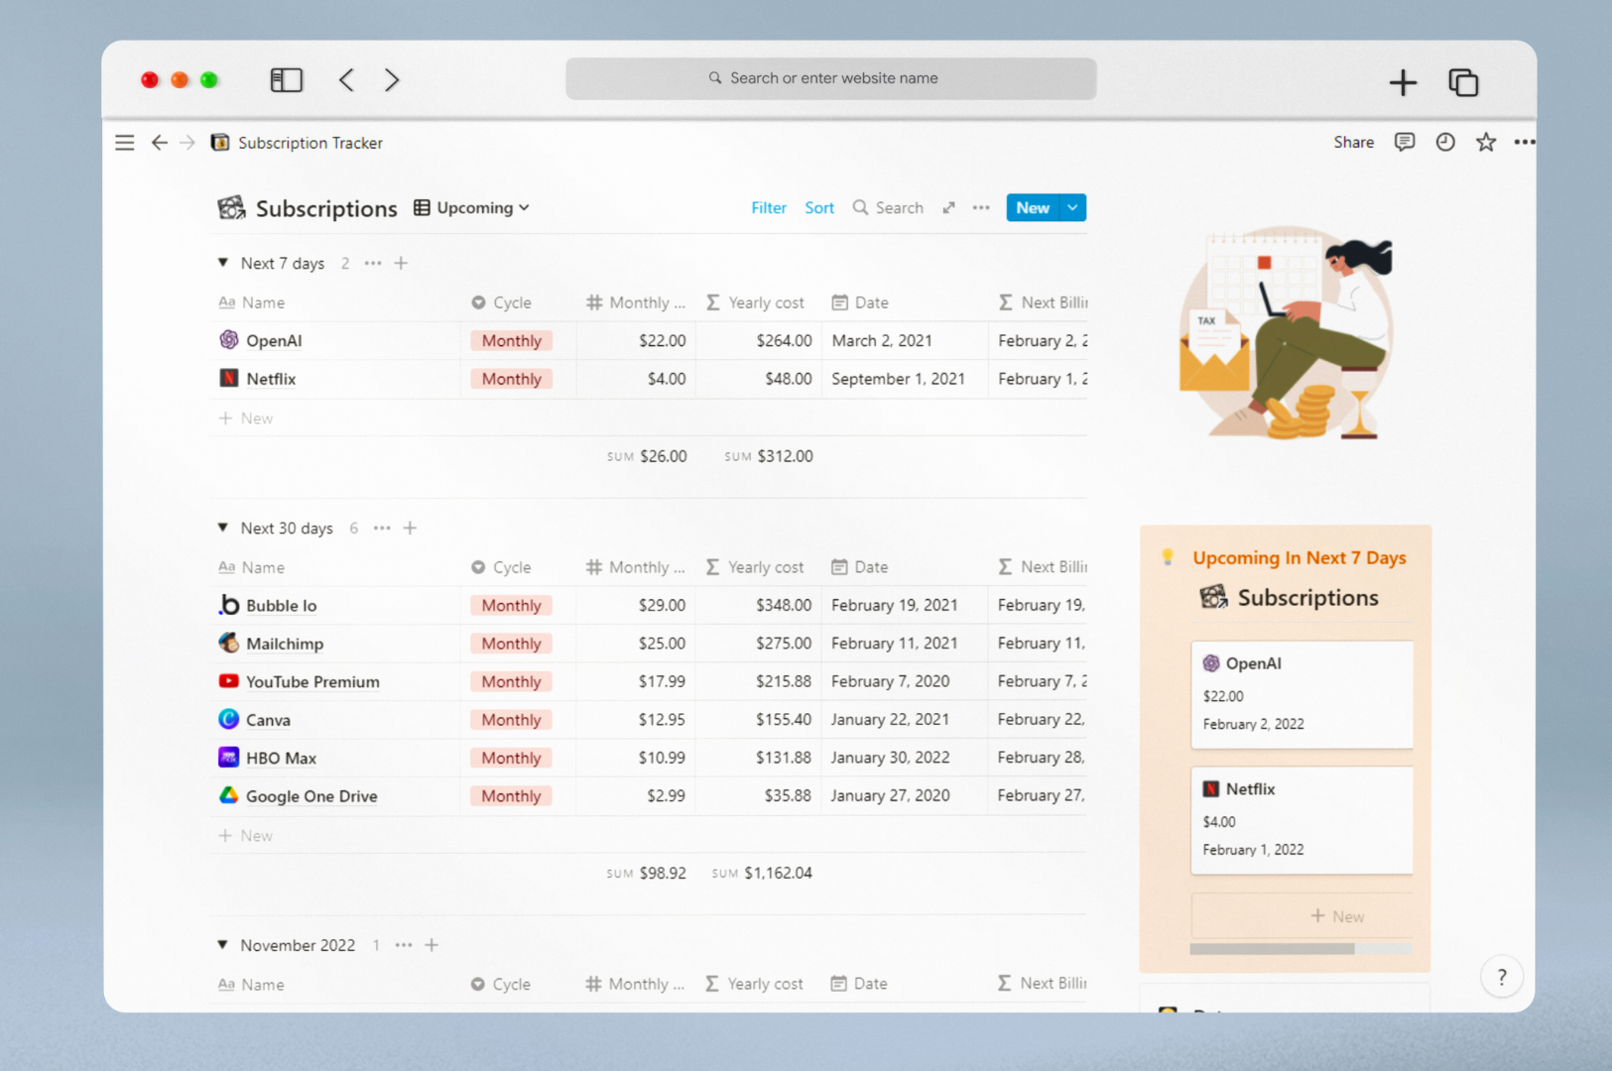Click the OpenAI icon in Next 7 days
The height and width of the screenshot is (1071, 1612).
click(x=228, y=340)
